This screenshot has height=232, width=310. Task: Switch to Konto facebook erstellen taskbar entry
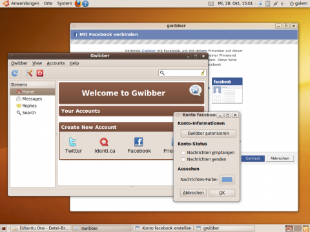[163, 228]
